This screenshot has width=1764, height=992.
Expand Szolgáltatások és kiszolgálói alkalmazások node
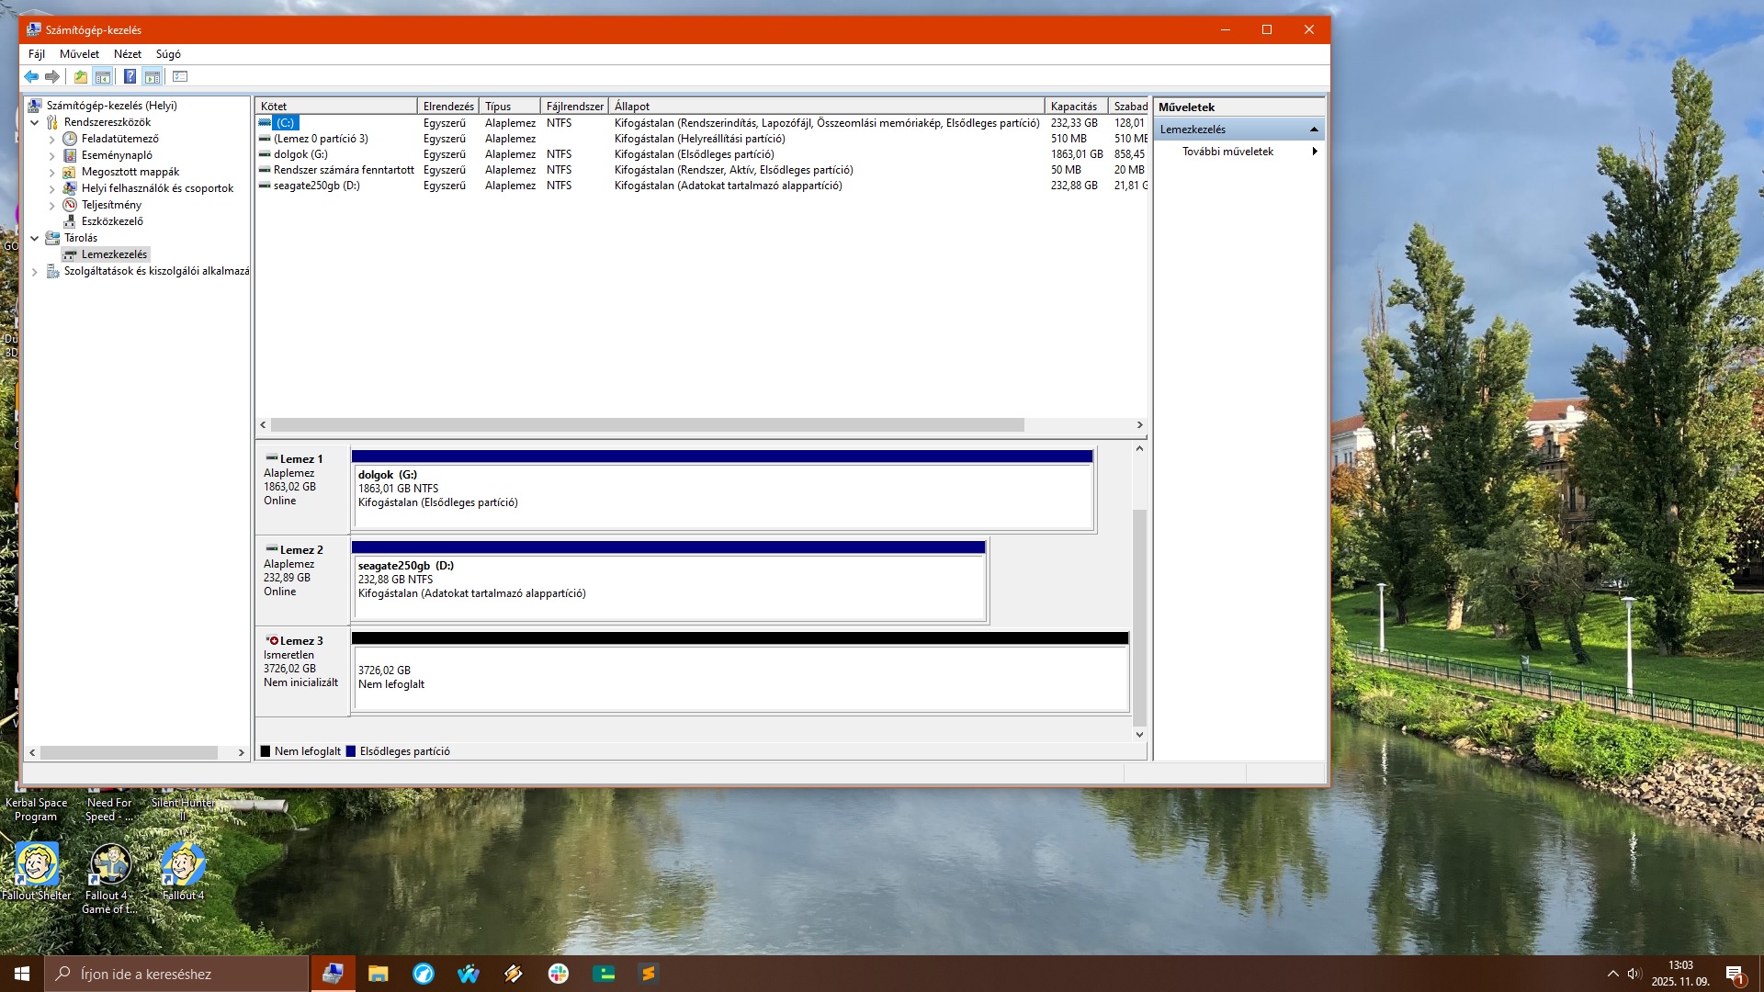[35, 272]
